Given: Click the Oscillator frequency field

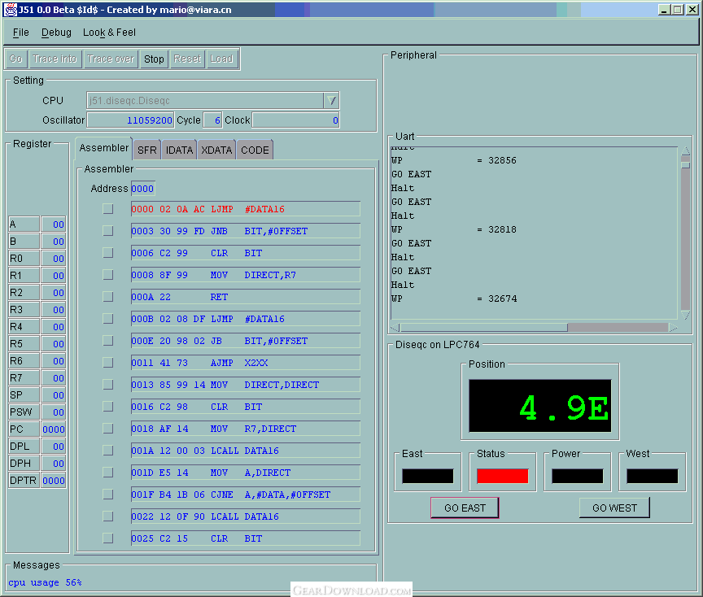Looking at the screenshot, I should point(130,120).
